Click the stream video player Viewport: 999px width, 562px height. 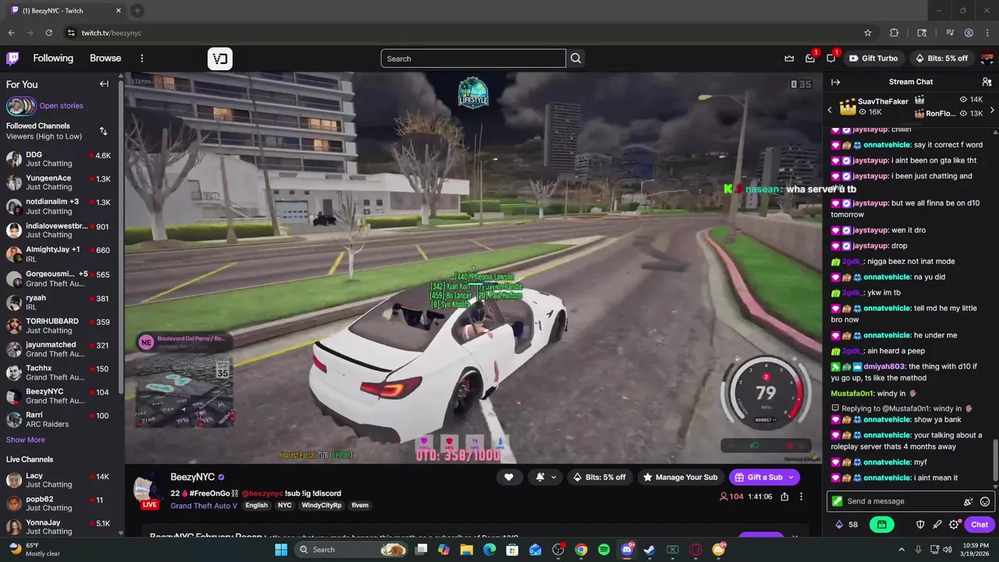coord(473,268)
